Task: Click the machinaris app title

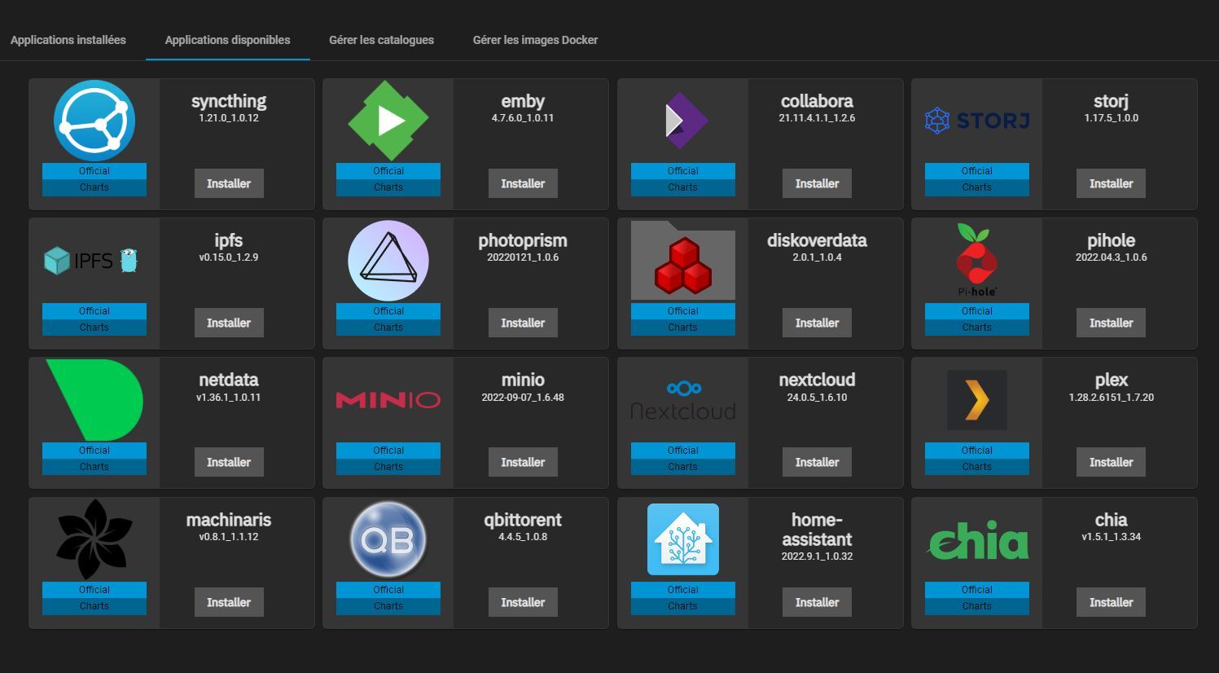Action: pyautogui.click(x=229, y=520)
